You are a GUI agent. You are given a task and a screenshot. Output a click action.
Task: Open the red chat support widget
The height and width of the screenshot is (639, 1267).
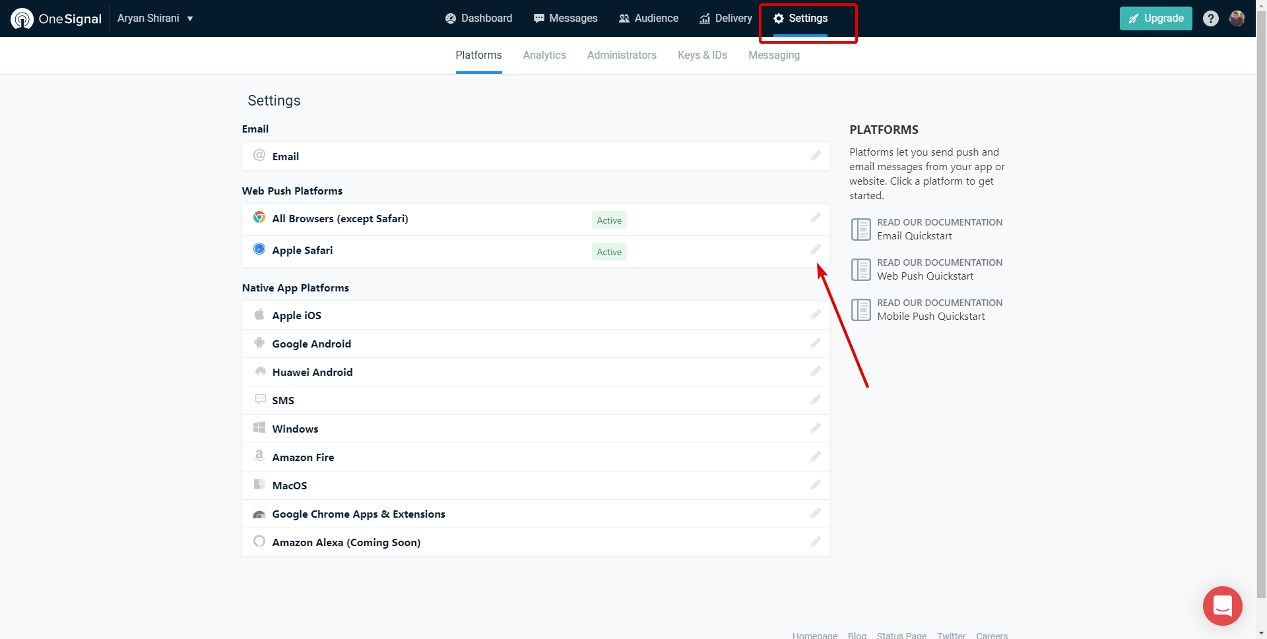coord(1222,605)
